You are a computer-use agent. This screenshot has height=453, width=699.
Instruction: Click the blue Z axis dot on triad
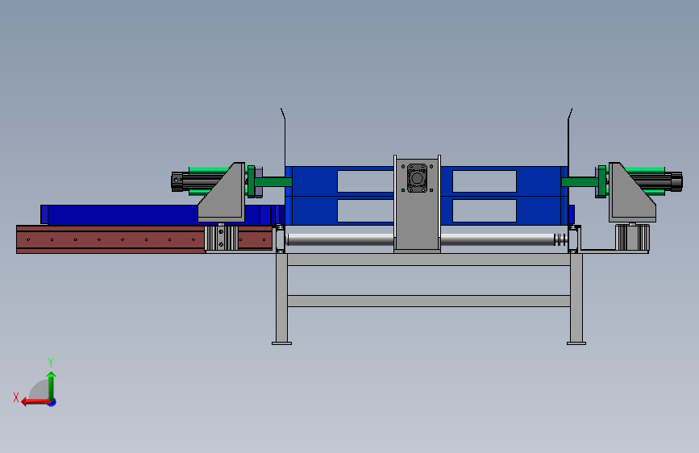52,403
